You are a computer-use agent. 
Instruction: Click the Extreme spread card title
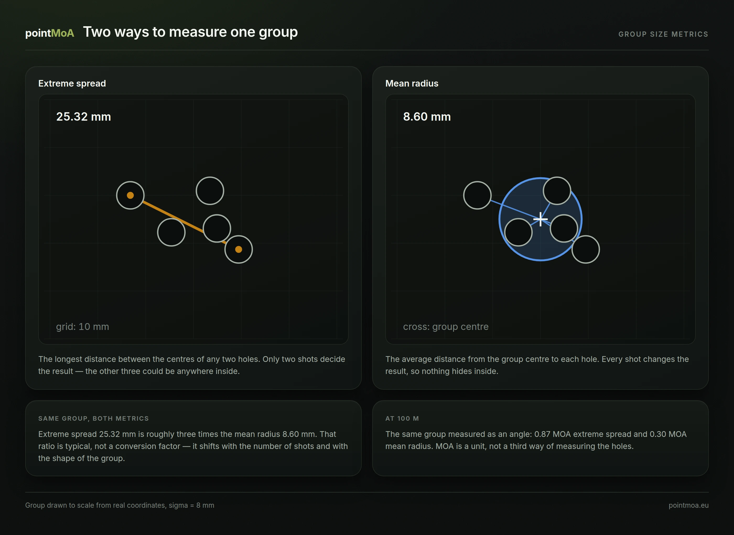[x=72, y=84]
